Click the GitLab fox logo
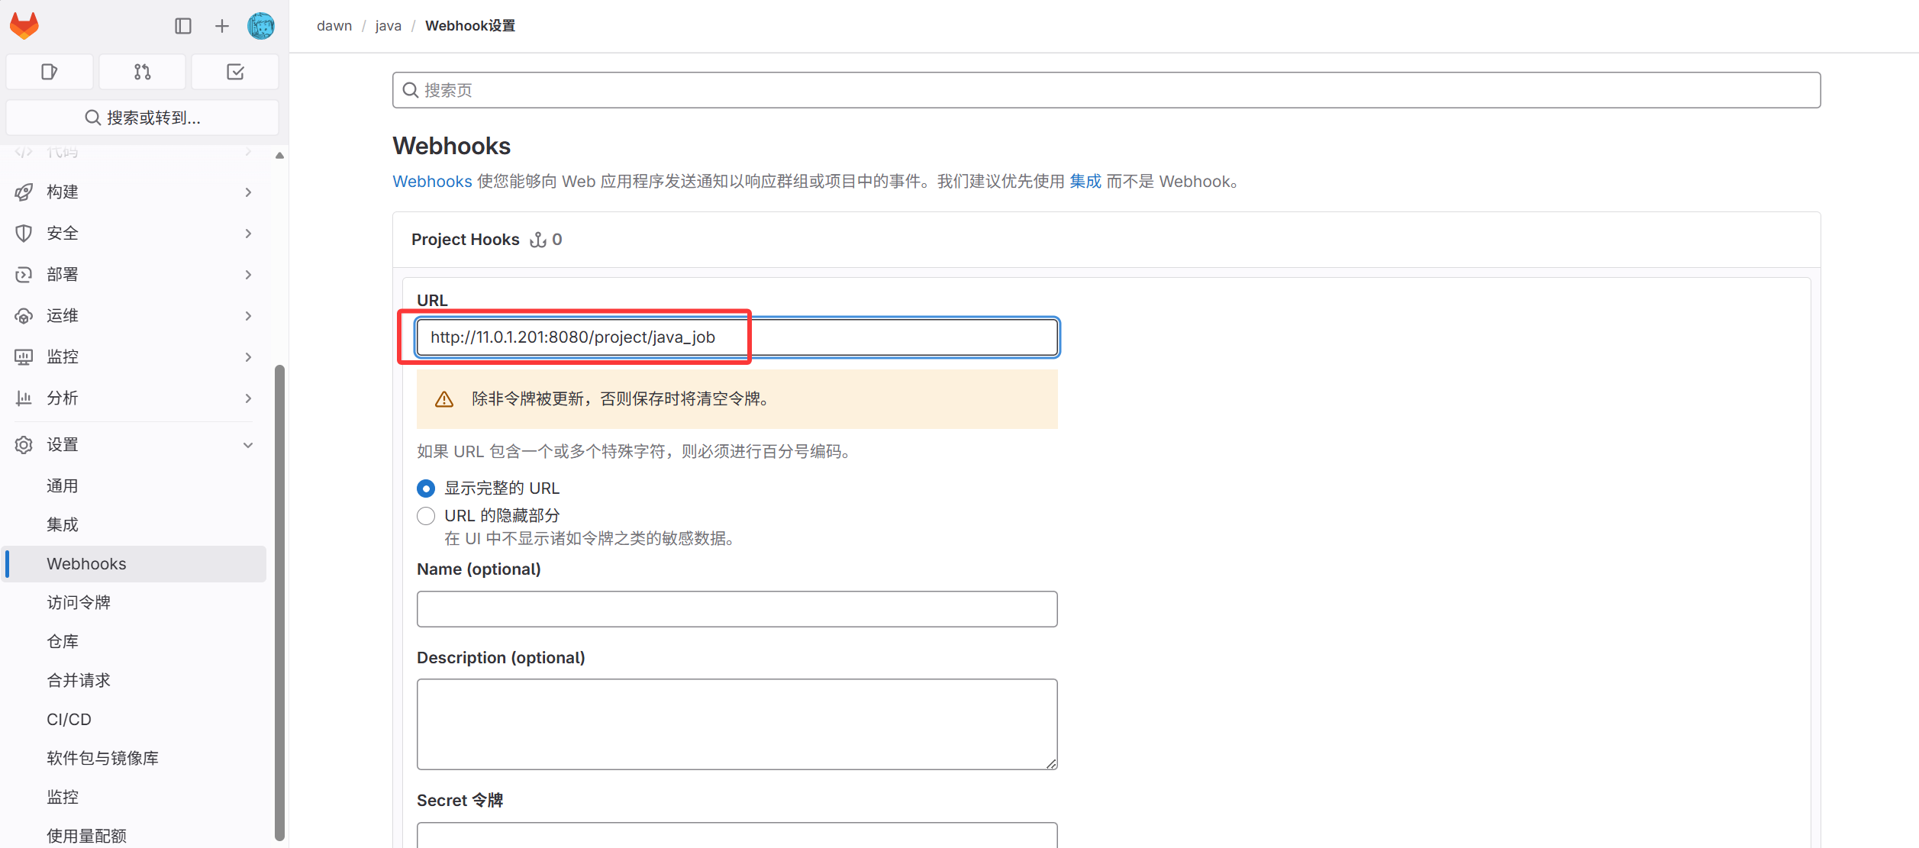Viewport: 1919px width, 848px height. [x=24, y=26]
